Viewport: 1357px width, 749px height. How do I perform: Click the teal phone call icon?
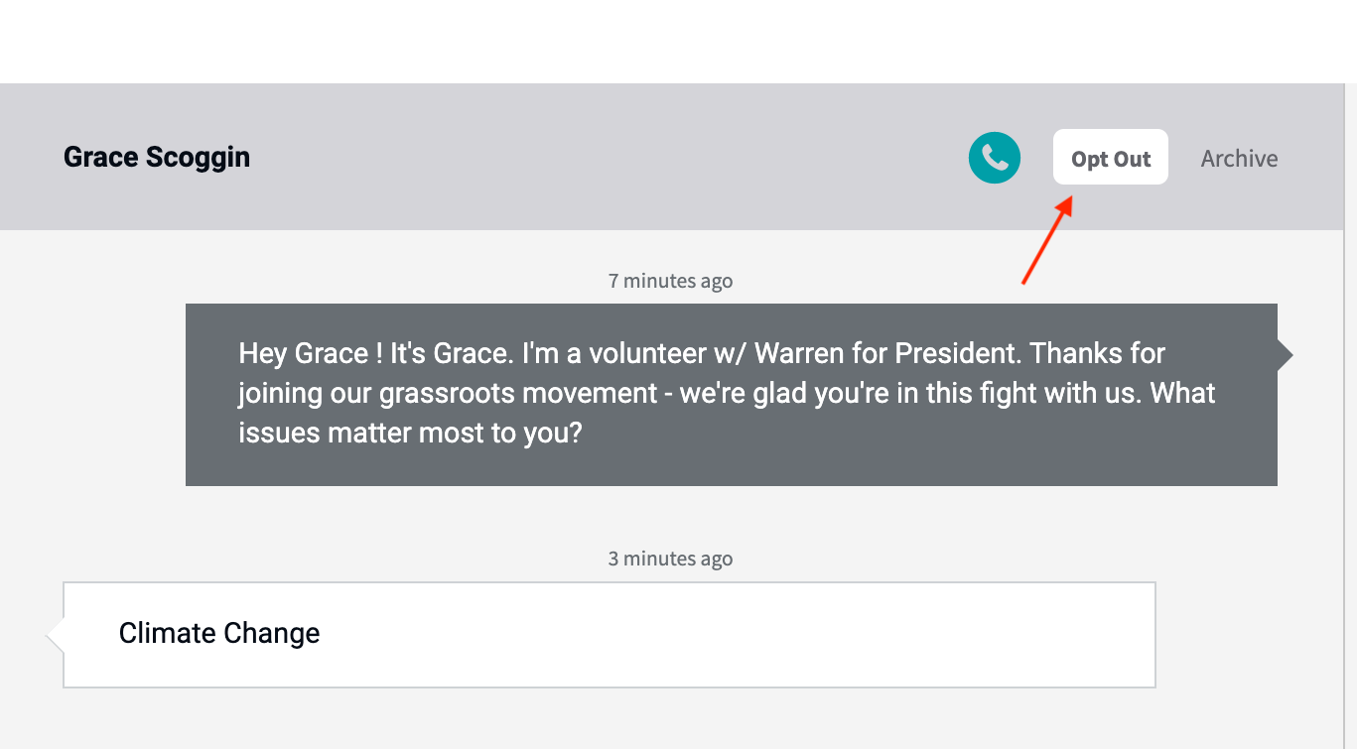tap(995, 158)
